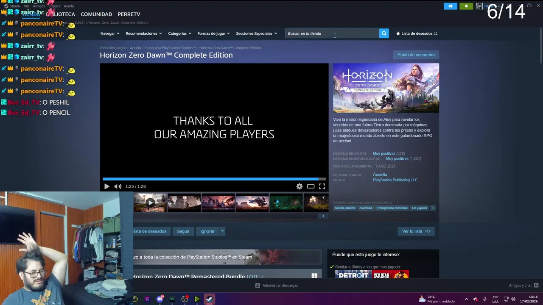Switch to the COMUNIDAD tab
The height and width of the screenshot is (305, 543).
coord(96,14)
